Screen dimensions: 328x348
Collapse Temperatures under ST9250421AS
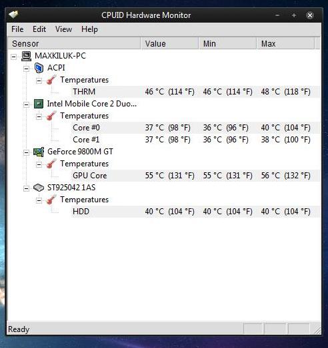coord(39,200)
